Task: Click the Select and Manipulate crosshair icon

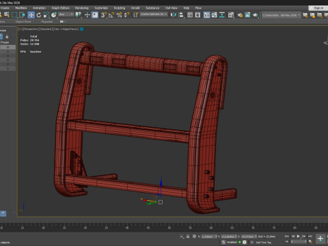Action: [87, 15]
